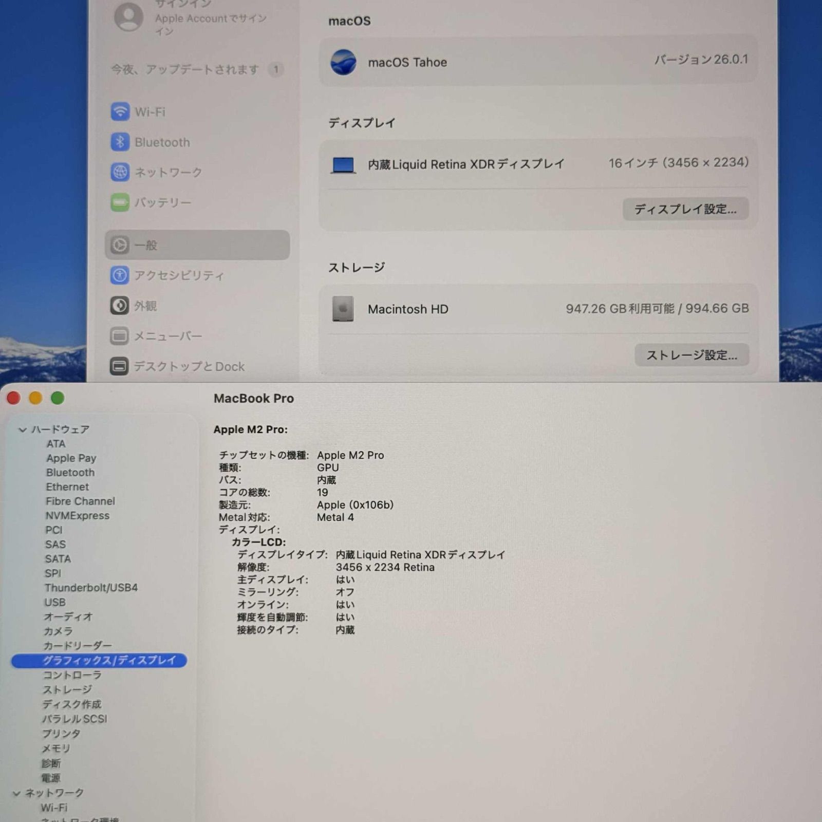Select メモリ in the hardware list
The image size is (822, 822).
57,749
